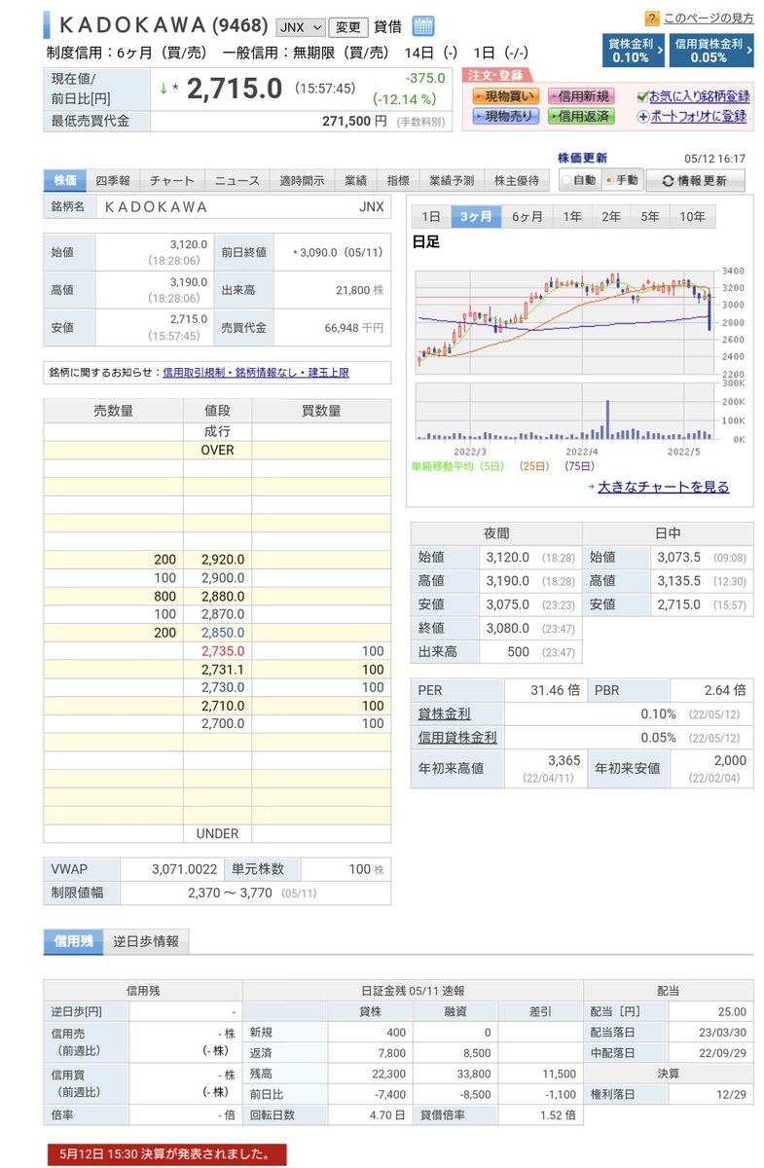The height and width of the screenshot is (1168, 764).
Task: Click the checkmark icon for お気に入り銘柄登録
Action: click(641, 96)
